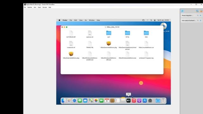
Task: Open VirtualBox Machine menu
Action: click(x=29, y=7)
